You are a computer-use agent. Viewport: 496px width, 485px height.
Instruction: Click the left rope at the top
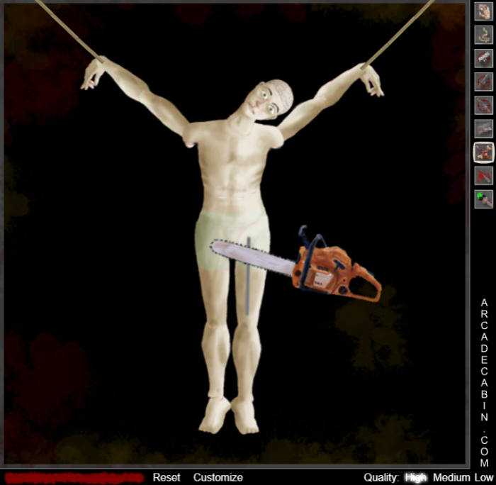point(67,28)
